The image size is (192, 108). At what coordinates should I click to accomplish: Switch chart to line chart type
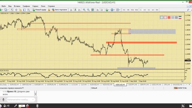click(x=79, y=10)
